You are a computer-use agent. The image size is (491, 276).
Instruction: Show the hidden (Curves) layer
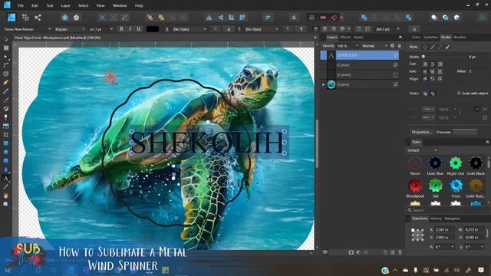396,74
